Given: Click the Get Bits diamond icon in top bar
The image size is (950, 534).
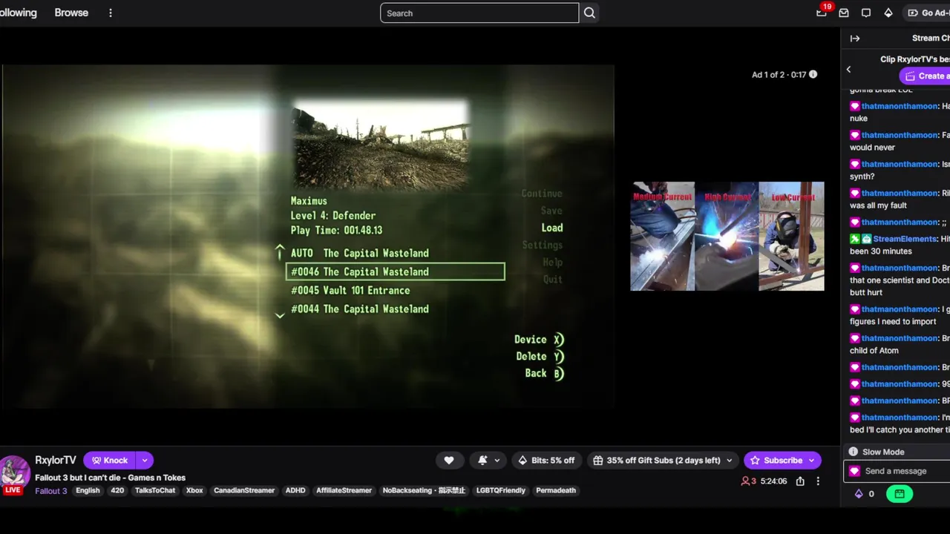Looking at the screenshot, I should 888,13.
